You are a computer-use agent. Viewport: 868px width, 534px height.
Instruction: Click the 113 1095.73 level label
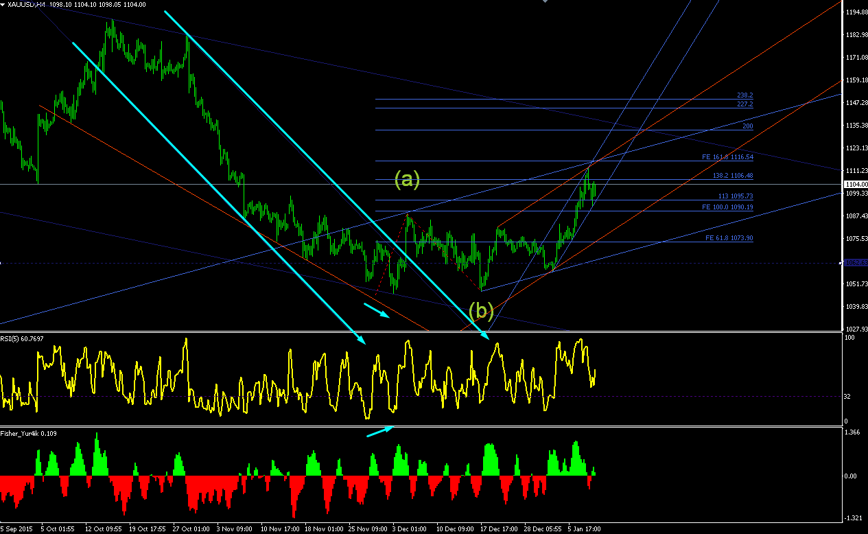pos(736,196)
